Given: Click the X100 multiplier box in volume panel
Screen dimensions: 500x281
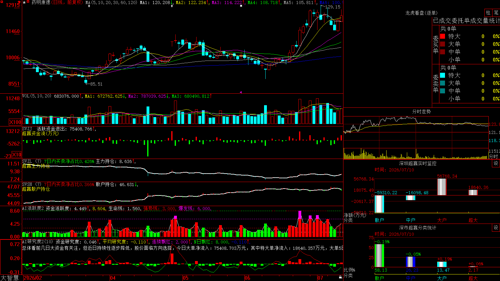Looking at the screenshot, I should tap(15, 122).
